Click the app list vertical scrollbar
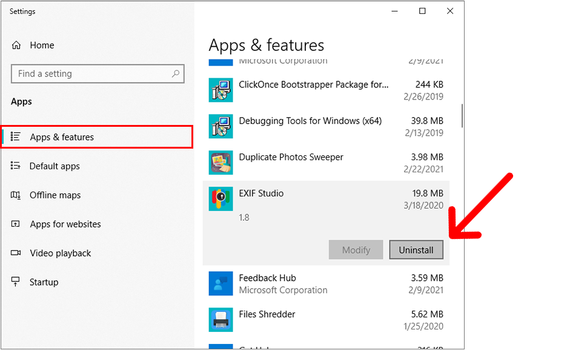The width and height of the screenshot is (587, 350). (462, 115)
